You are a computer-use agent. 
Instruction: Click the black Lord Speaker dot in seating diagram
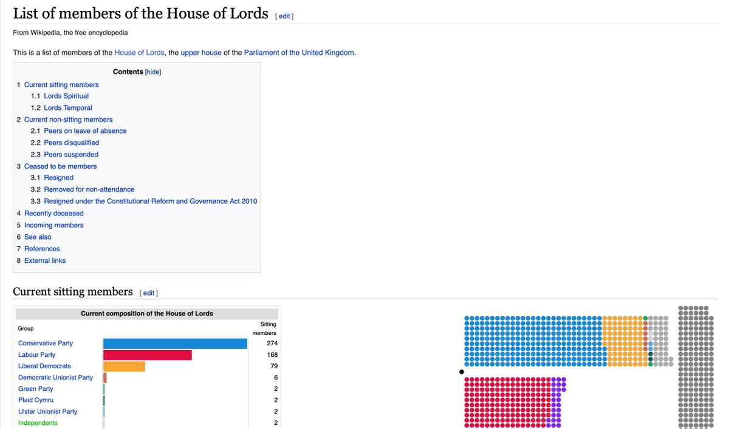(462, 372)
